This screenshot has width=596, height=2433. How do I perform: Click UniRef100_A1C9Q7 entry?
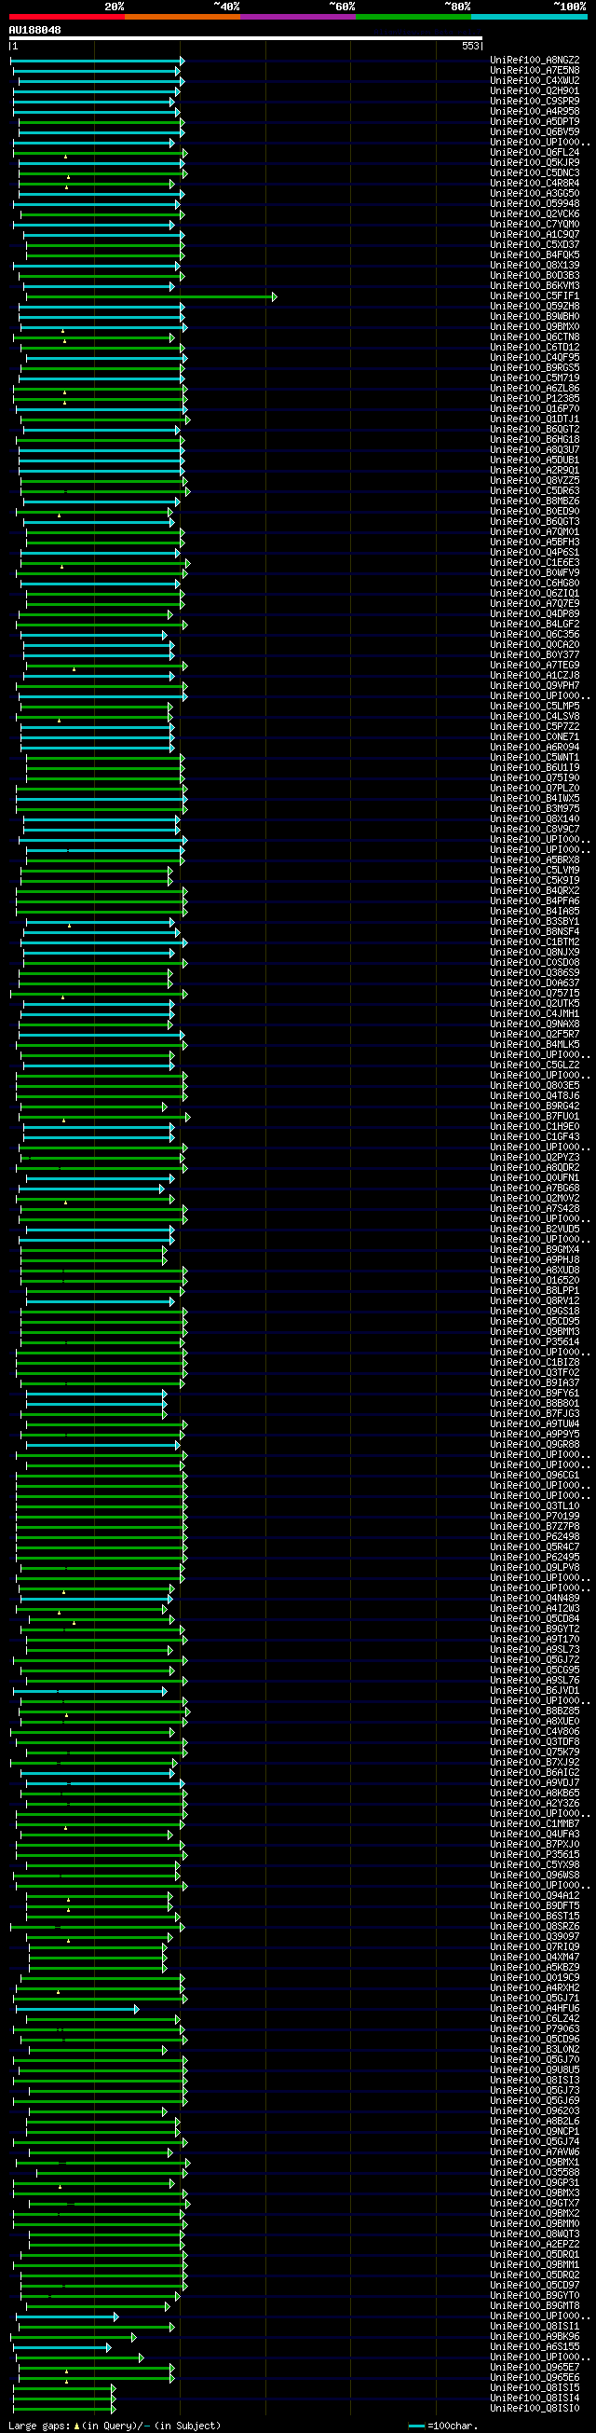535,235
